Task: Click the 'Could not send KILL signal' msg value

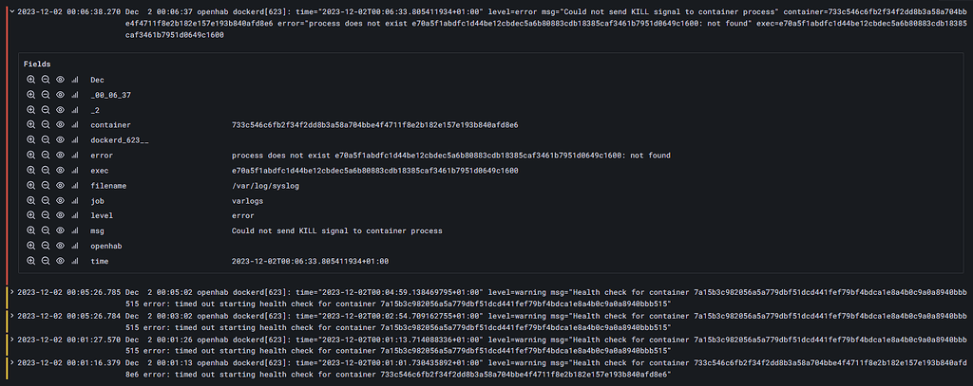Action: tap(337, 231)
